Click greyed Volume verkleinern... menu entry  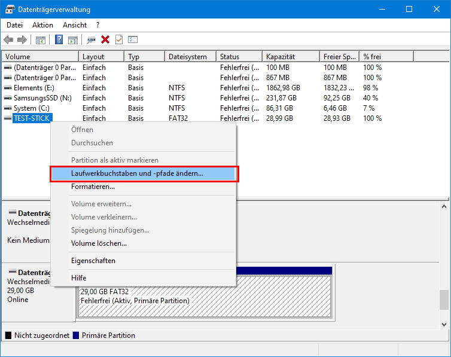(144, 217)
